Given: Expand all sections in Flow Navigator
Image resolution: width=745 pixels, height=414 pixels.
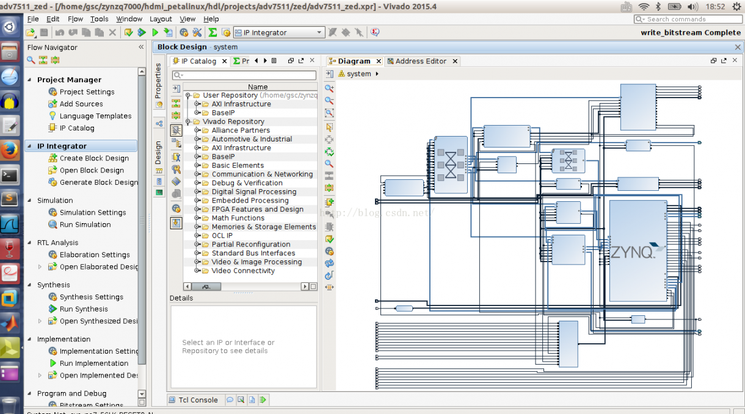Looking at the screenshot, I should (x=55, y=60).
